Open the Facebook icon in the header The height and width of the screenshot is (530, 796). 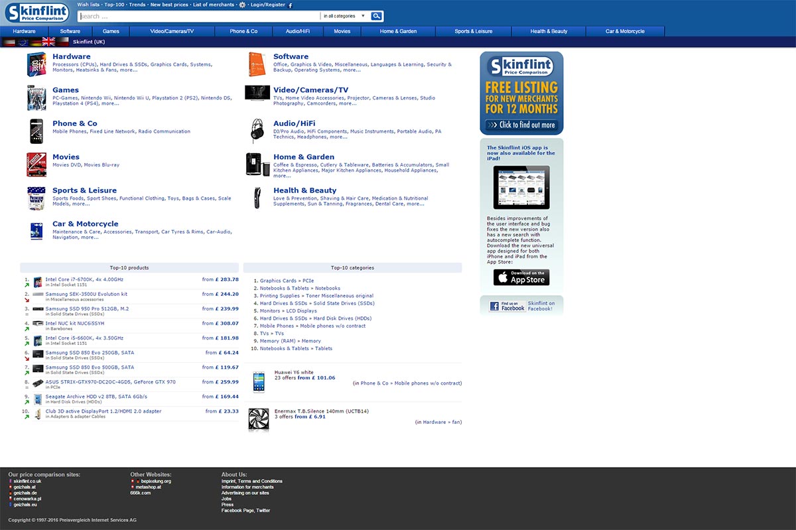coord(291,5)
